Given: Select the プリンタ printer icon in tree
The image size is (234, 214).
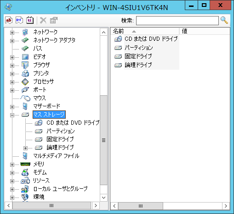Looking at the screenshot, I should click(x=25, y=73).
